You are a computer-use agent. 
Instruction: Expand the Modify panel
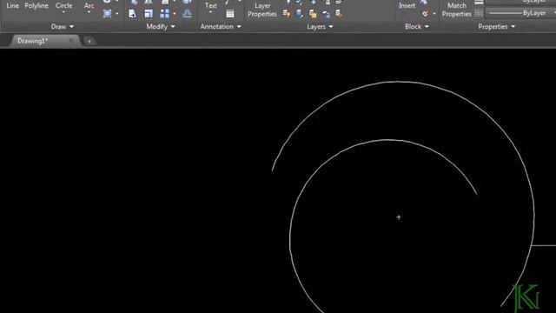tap(160, 27)
